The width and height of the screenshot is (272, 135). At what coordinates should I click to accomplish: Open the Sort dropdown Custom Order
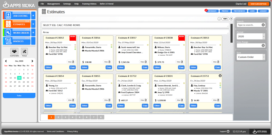tap(251, 57)
